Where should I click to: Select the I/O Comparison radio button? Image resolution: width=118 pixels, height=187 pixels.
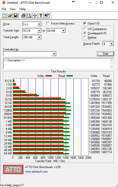point(85,29)
